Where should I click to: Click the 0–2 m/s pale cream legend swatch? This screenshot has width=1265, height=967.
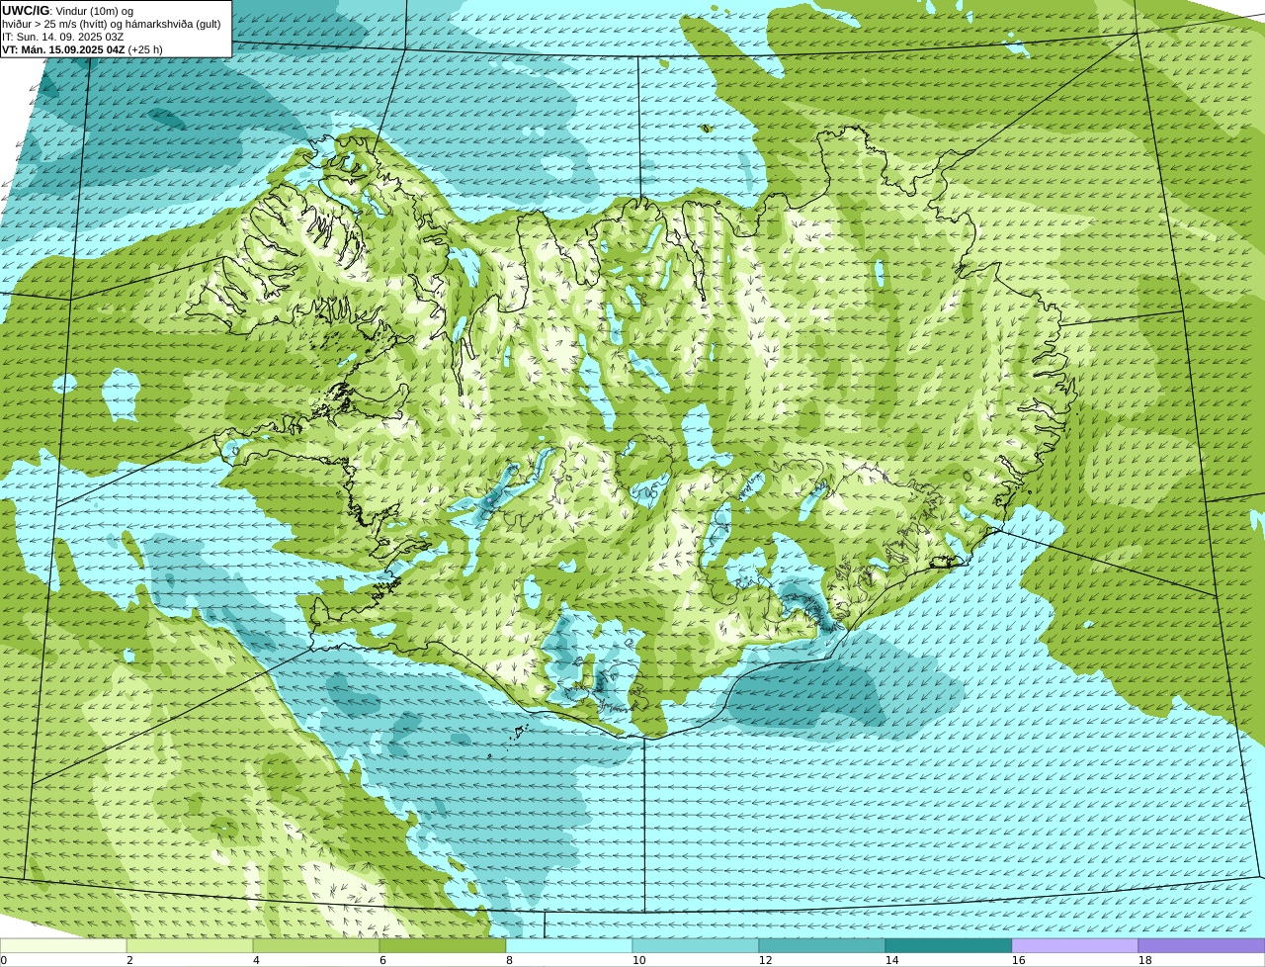click(x=63, y=946)
